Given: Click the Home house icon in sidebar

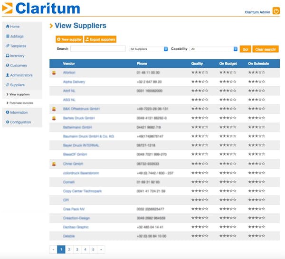Looking at the screenshot, I should [8, 26].
